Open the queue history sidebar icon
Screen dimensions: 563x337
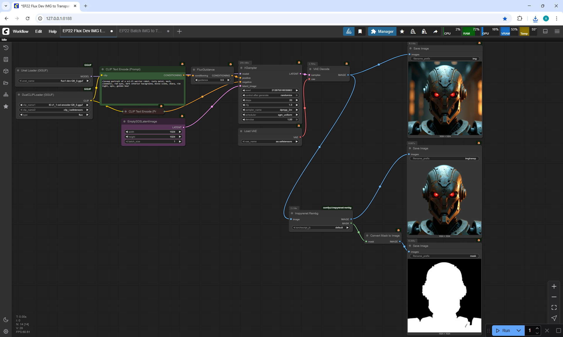[6, 48]
